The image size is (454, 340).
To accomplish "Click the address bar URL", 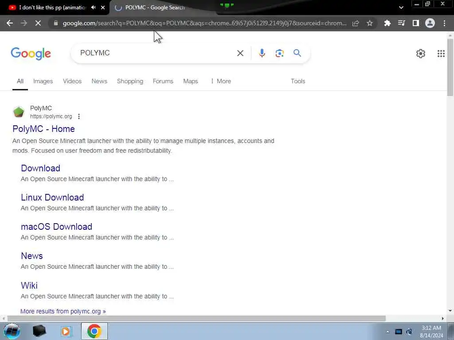I will click(204, 23).
